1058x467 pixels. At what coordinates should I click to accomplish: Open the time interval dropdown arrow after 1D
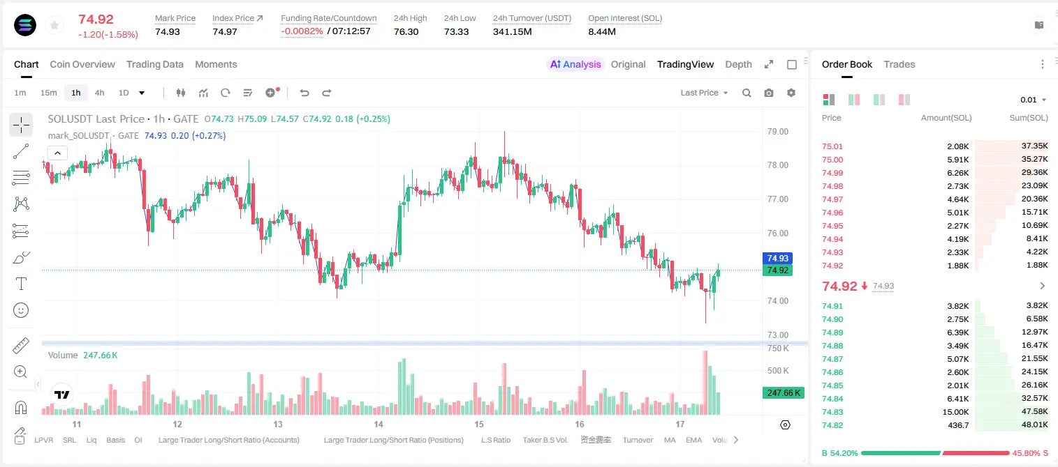point(142,93)
